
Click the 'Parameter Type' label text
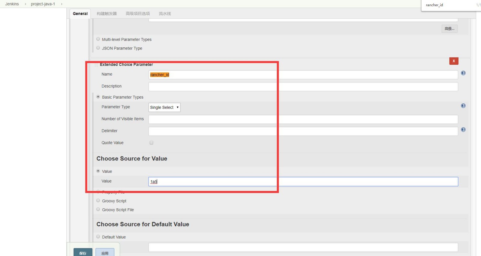click(x=116, y=107)
